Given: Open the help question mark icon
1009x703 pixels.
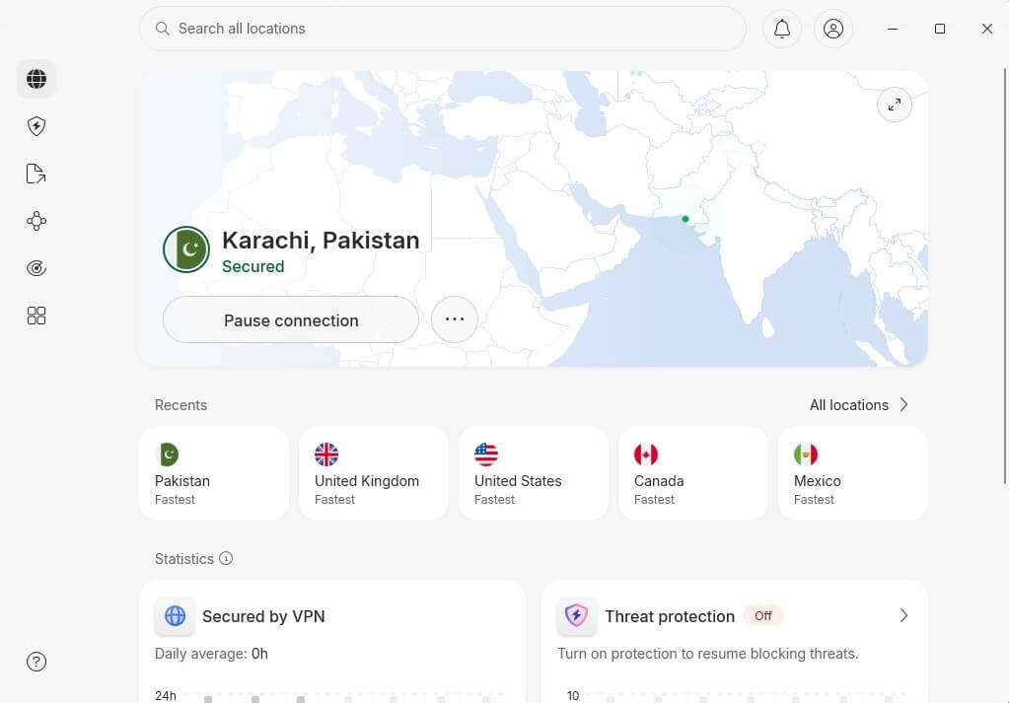Looking at the screenshot, I should (36, 662).
